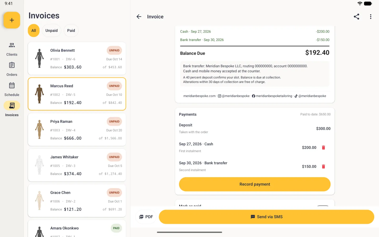This screenshot has height=237, width=379.
Task: Filter list to Unpaid invoices
Action: [x=52, y=31]
